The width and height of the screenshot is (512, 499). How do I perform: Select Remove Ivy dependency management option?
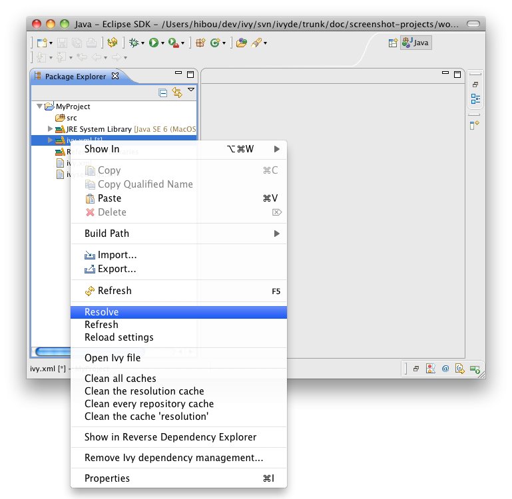point(174,458)
